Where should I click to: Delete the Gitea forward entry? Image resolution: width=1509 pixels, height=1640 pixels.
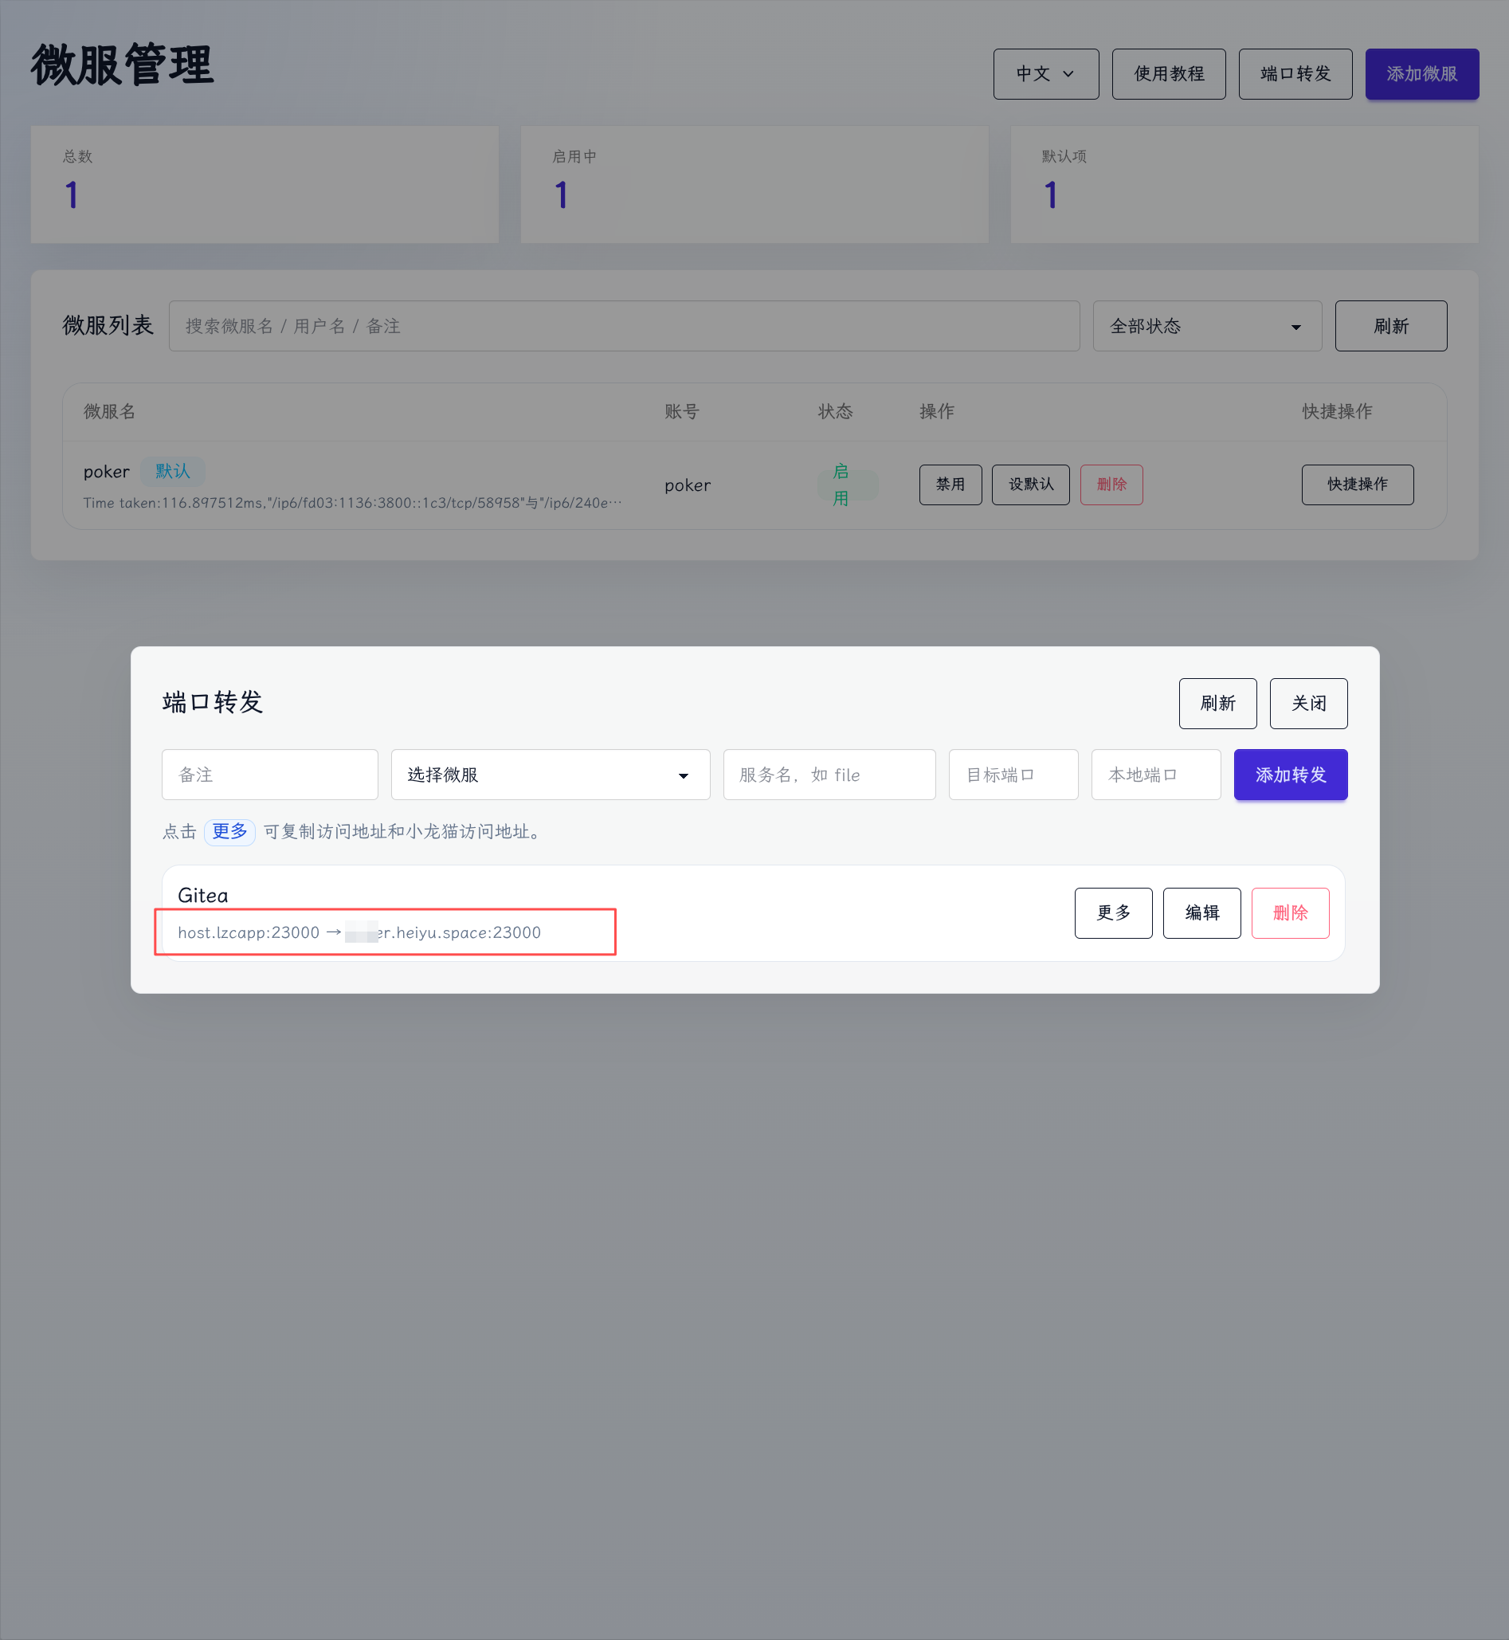point(1289,912)
